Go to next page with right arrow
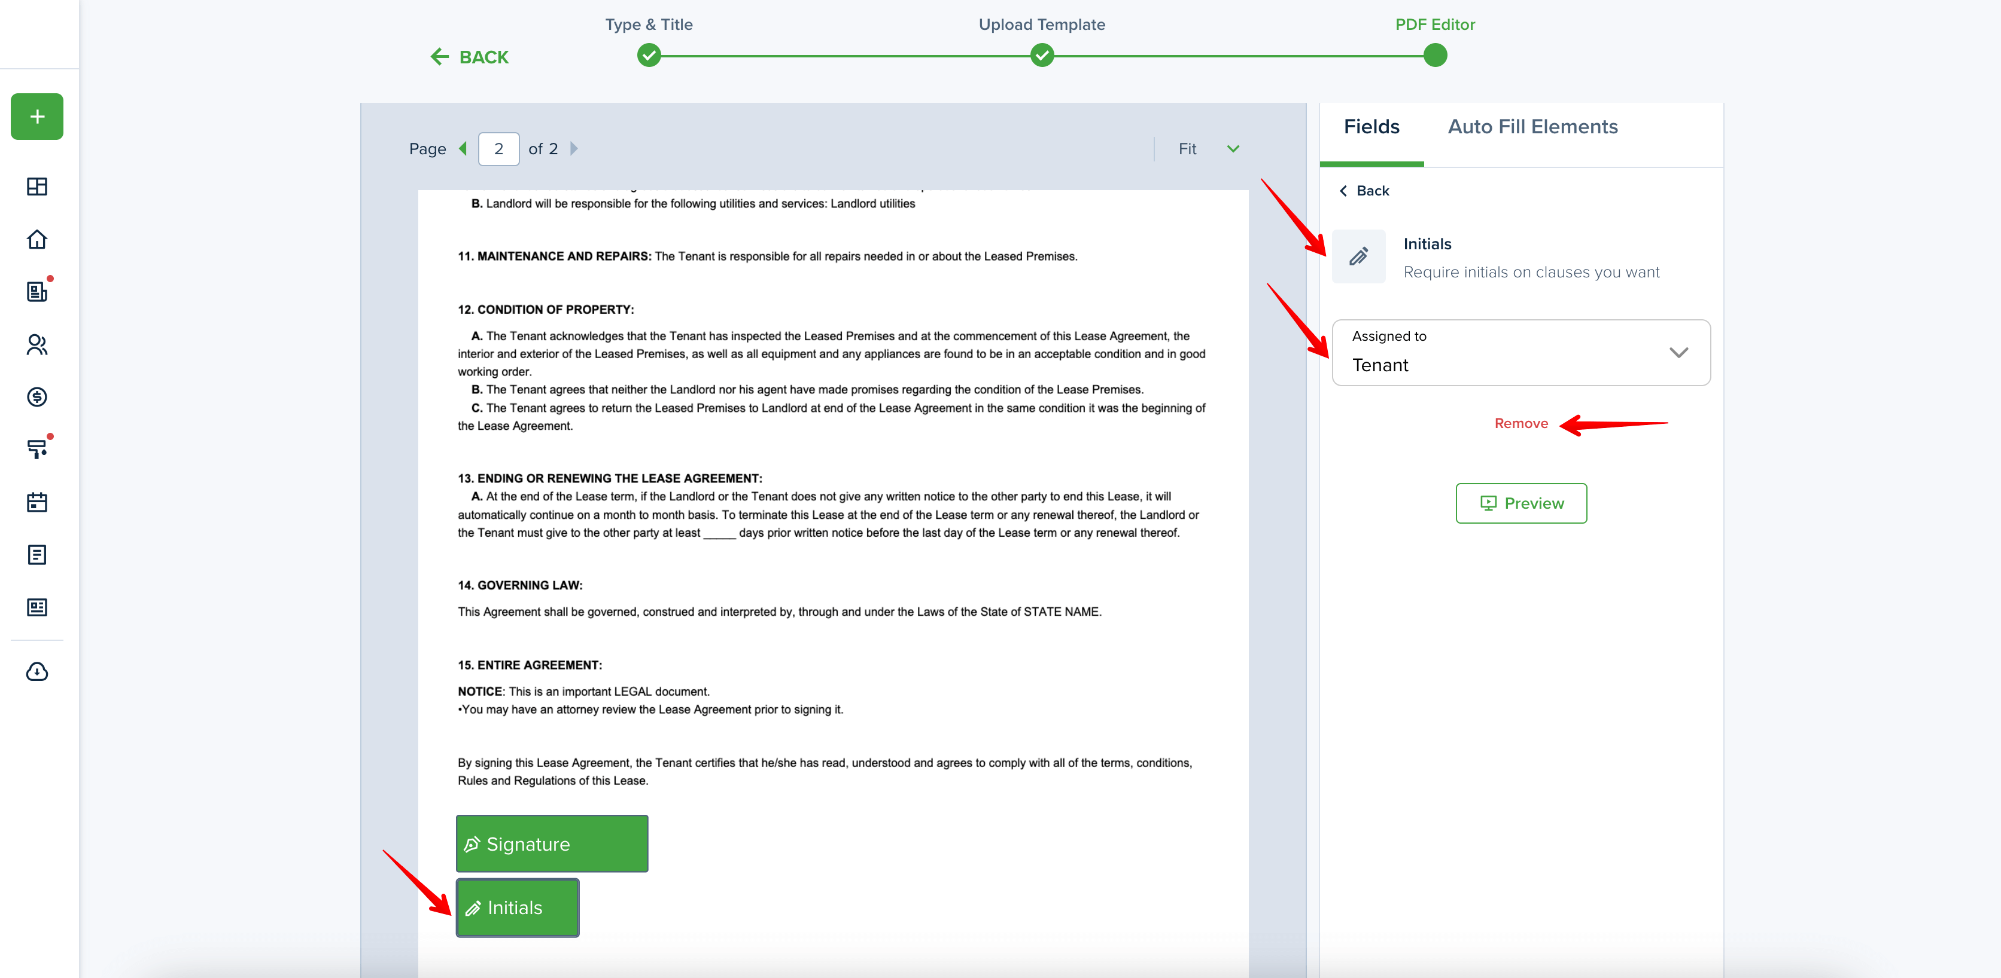This screenshot has width=2001, height=978. pyautogui.click(x=574, y=148)
